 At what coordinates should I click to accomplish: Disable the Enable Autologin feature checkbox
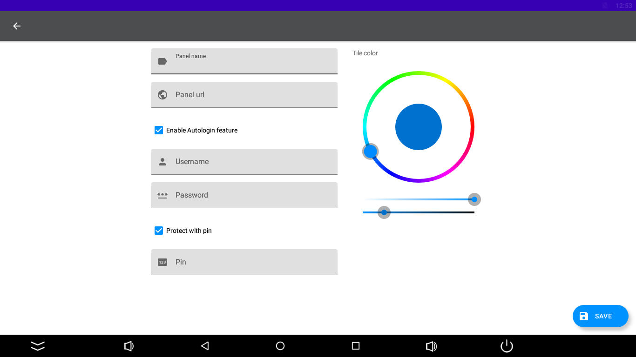(159, 130)
